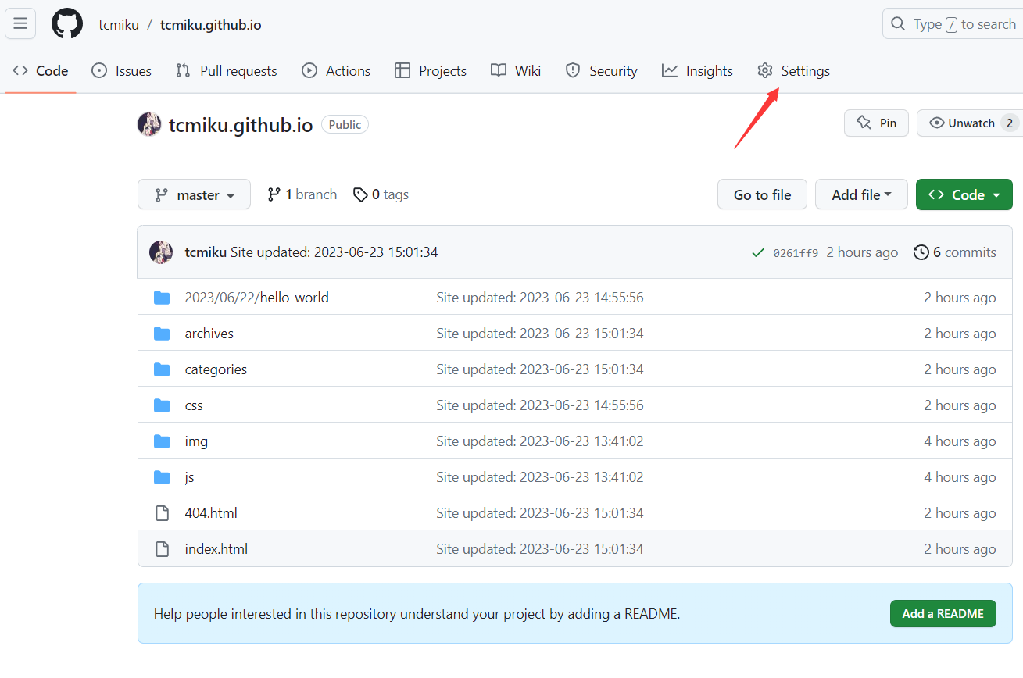View the 6 commits history link
Viewport: 1023px width, 678px height.
pyautogui.click(x=955, y=252)
